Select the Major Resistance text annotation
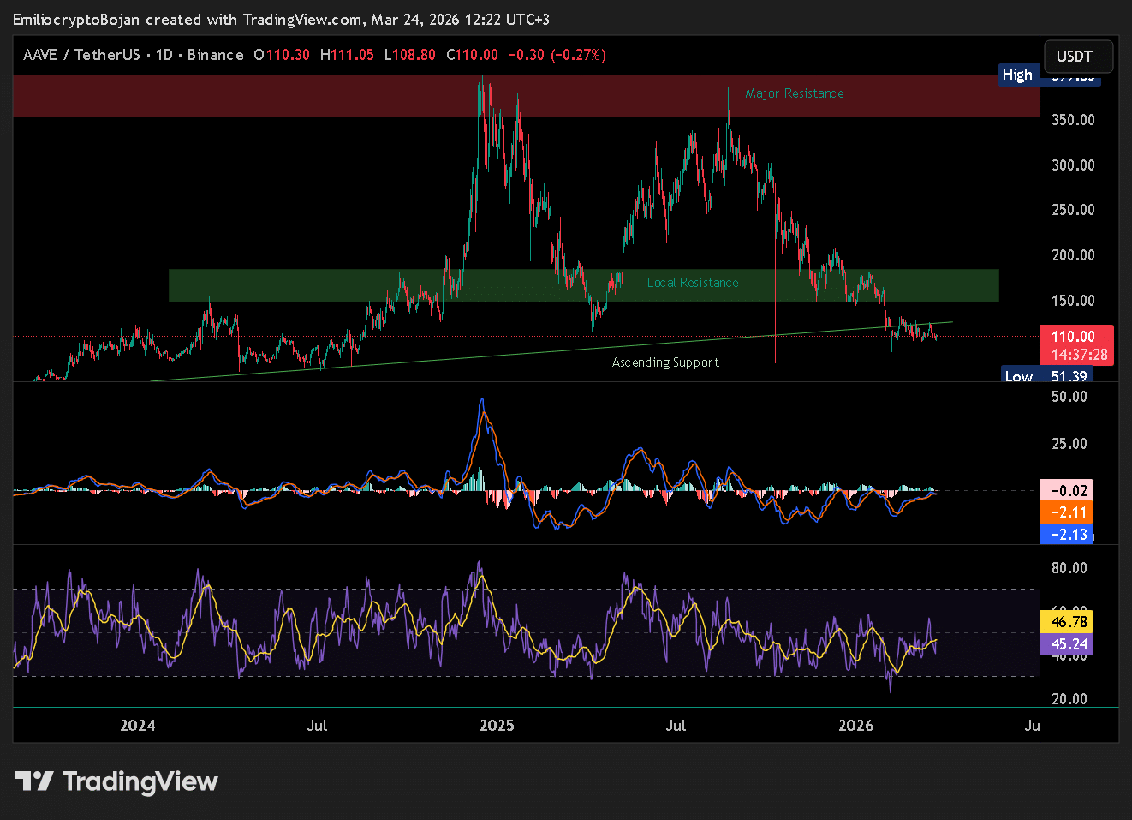Screen dimensions: 1132x820 click(794, 93)
